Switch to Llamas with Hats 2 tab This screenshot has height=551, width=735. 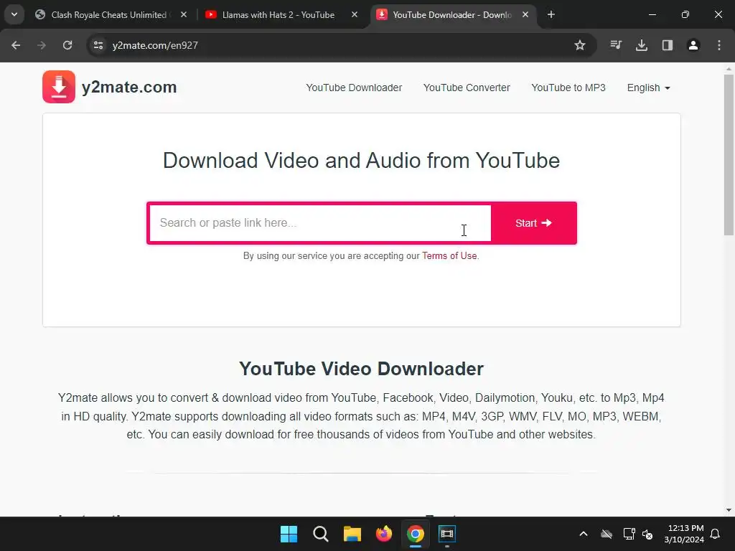[x=278, y=14]
